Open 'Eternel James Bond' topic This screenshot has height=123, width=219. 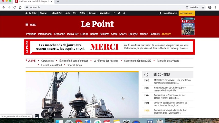[x=51, y=65]
